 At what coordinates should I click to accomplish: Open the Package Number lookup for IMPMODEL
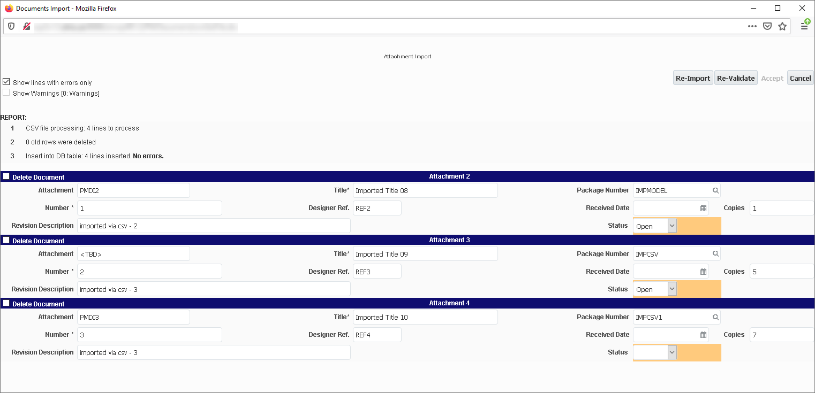(716, 190)
